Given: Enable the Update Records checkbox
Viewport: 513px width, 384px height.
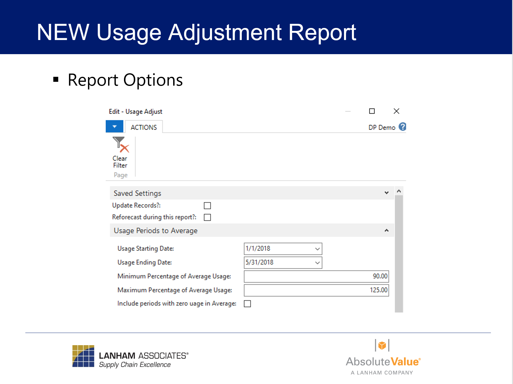Looking at the screenshot, I should (207, 206).
